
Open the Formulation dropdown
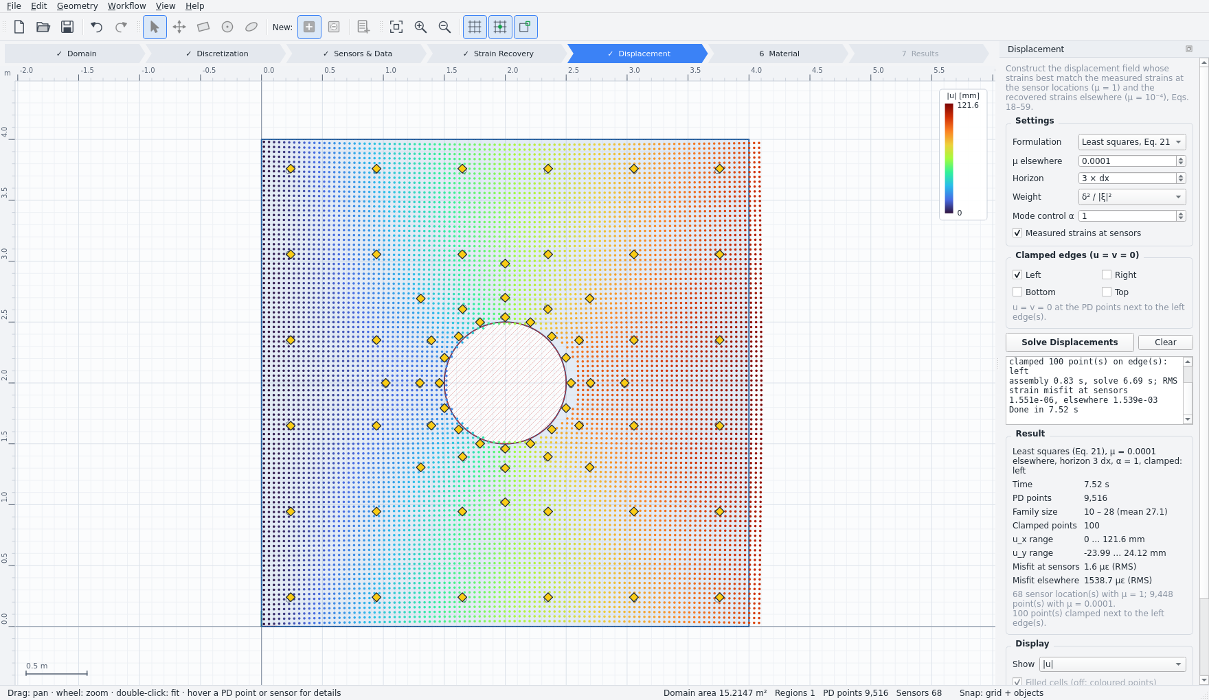tap(1132, 142)
